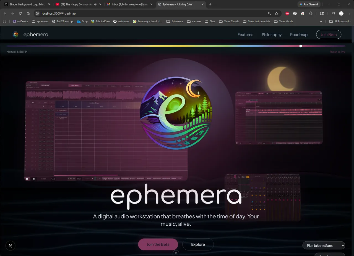The height and width of the screenshot is (256, 354).
Task: Open the Plus Jakarta Sans font dropdown
Action: (324, 246)
